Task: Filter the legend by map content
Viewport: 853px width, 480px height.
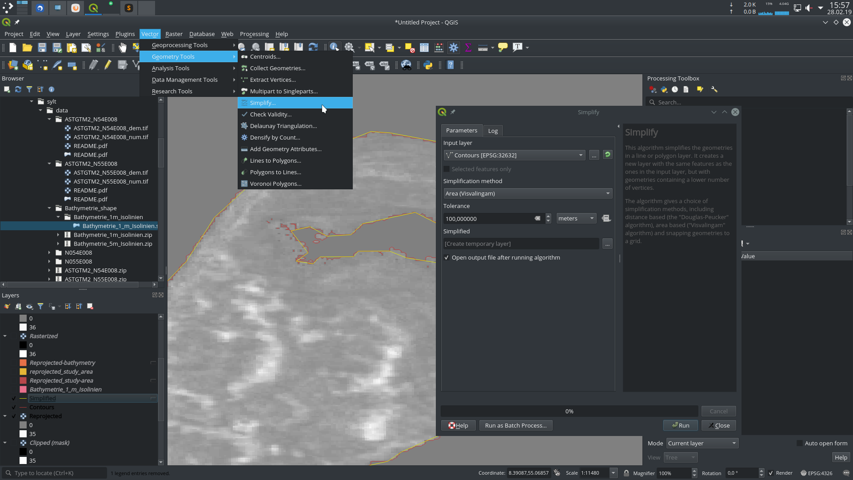Action: tap(40, 306)
